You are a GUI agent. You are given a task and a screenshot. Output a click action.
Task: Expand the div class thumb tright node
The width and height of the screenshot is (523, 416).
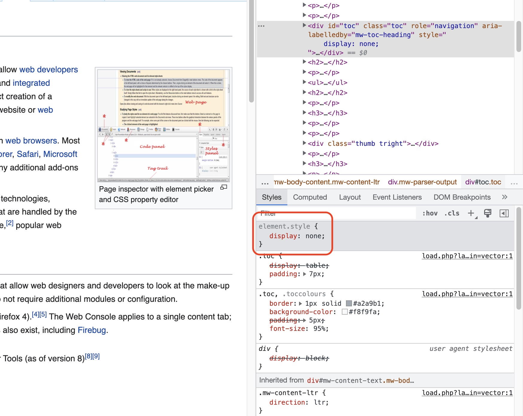(304, 143)
